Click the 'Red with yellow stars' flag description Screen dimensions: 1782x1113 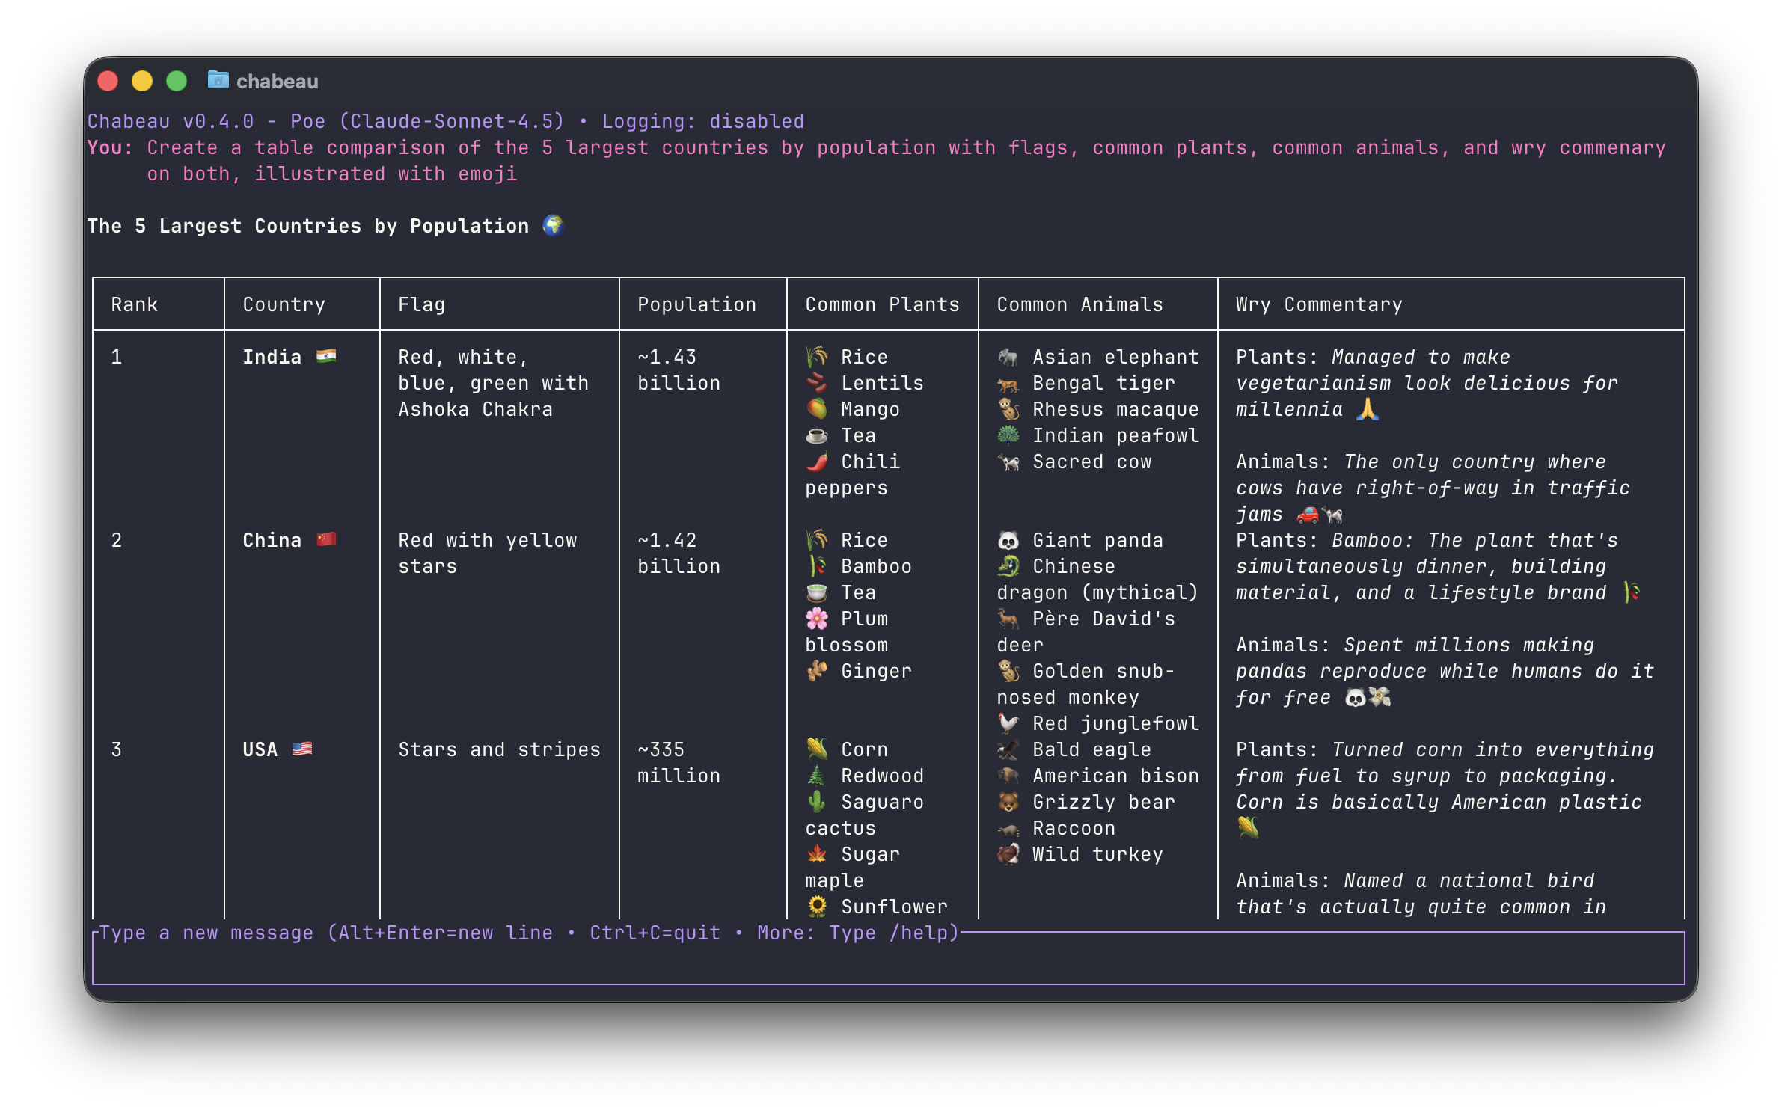pos(487,554)
